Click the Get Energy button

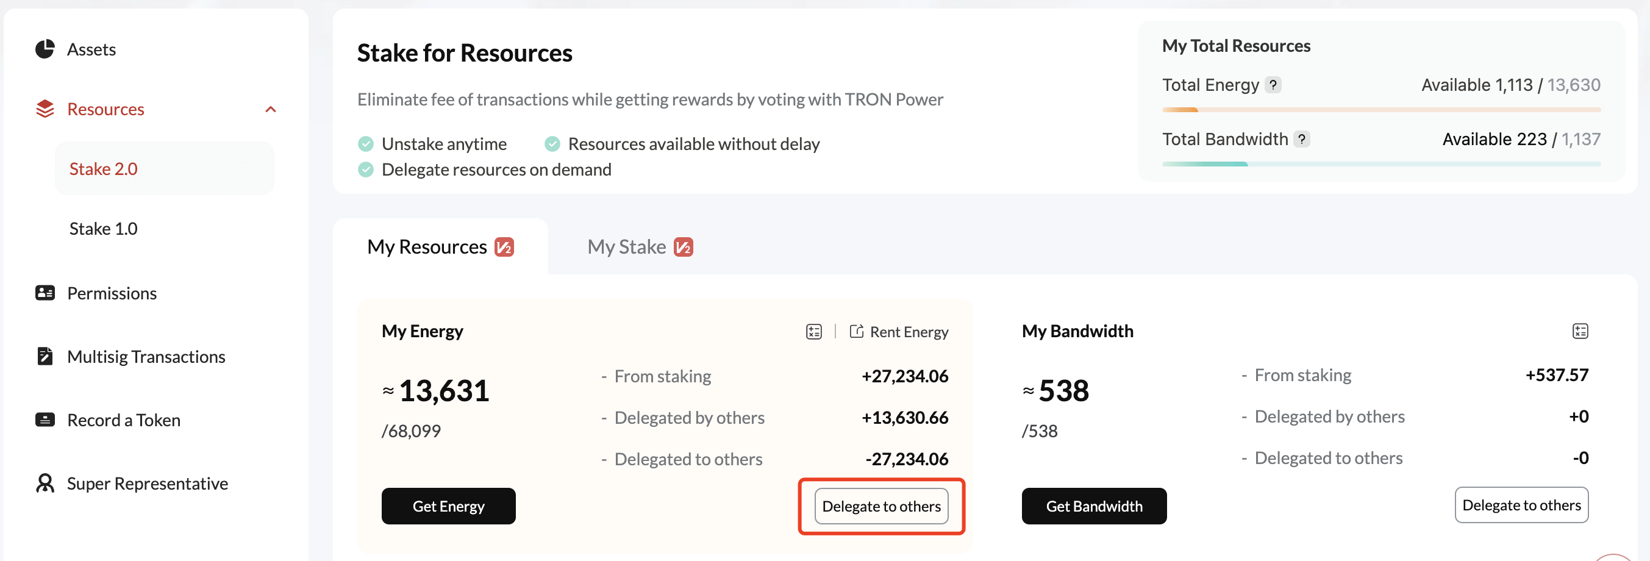pyautogui.click(x=448, y=507)
